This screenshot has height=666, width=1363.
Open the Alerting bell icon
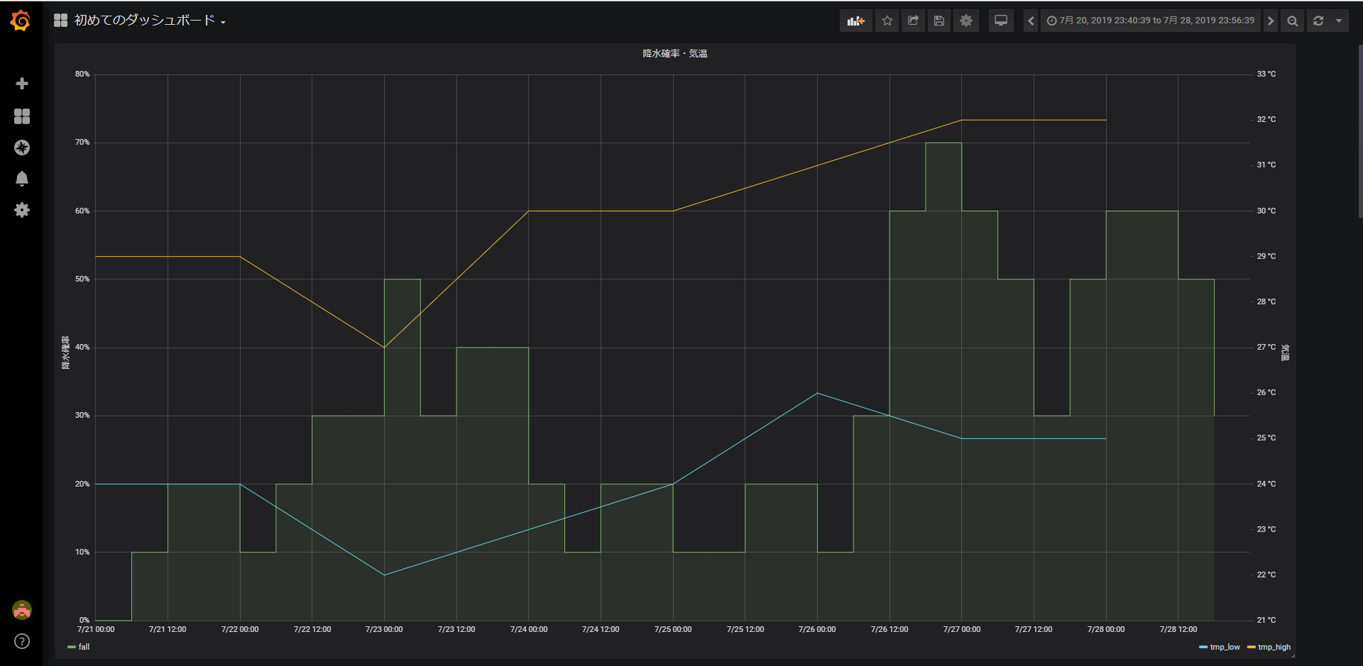coord(22,179)
